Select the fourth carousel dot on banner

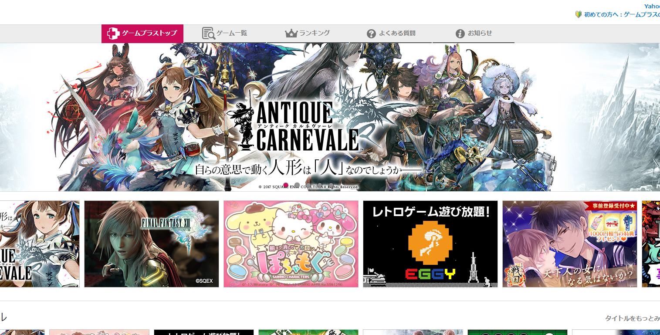point(320,185)
